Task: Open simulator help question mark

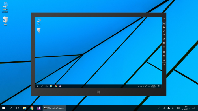Action: (164, 65)
